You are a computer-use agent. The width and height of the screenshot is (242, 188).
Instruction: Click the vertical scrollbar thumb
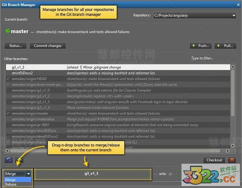pos(233,93)
